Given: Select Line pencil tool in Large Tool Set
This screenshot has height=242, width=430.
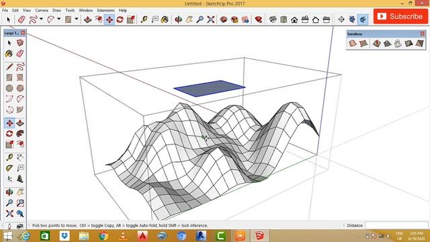Looking at the screenshot, I should (9, 67).
